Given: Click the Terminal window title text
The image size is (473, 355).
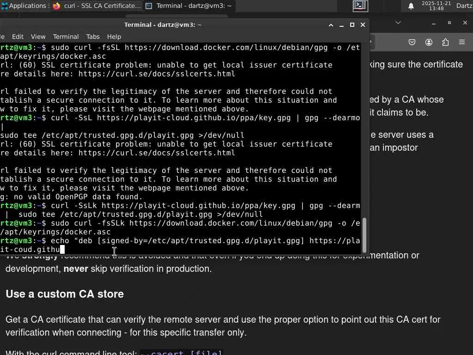Looking at the screenshot, I should pyautogui.click(x=163, y=25).
